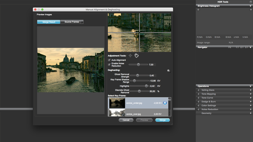Select the alignment crosshair adjustment tool
The height and width of the screenshot is (142, 253).
[130, 56]
